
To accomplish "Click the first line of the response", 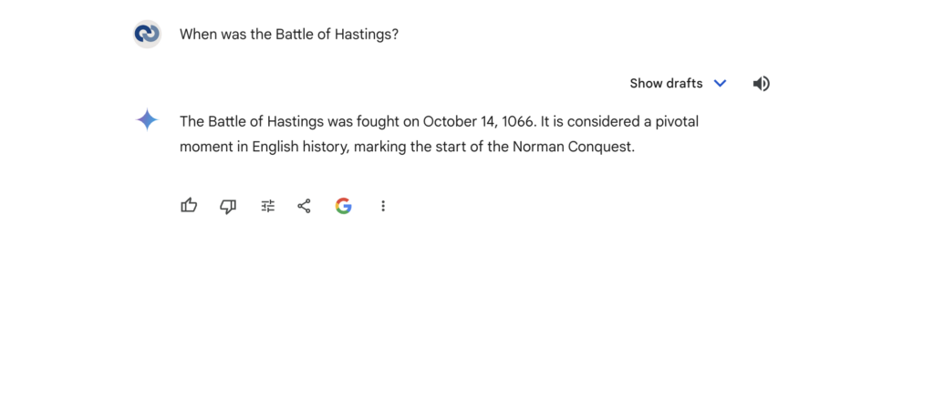I will [439, 122].
